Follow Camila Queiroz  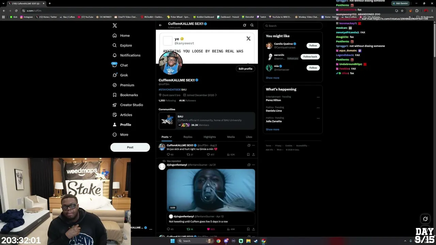click(313, 46)
